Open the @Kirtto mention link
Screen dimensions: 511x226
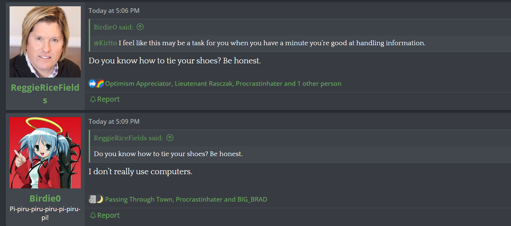pyautogui.click(x=105, y=43)
